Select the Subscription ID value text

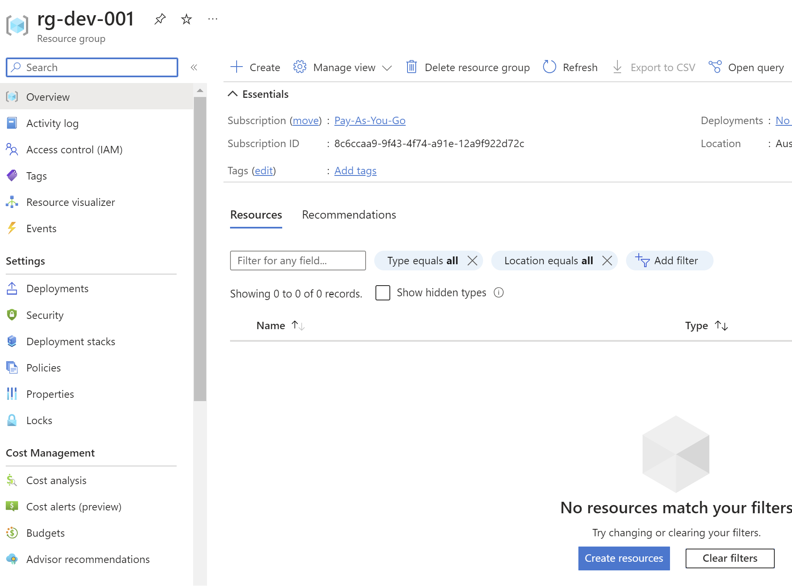(x=429, y=143)
